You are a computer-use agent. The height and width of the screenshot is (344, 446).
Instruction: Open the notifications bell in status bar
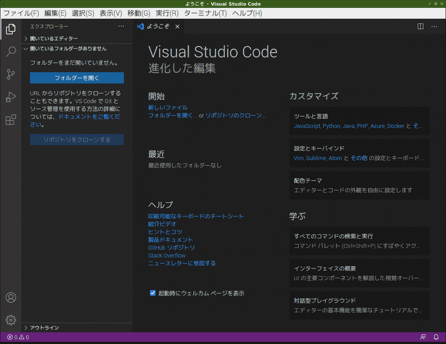[436, 337]
